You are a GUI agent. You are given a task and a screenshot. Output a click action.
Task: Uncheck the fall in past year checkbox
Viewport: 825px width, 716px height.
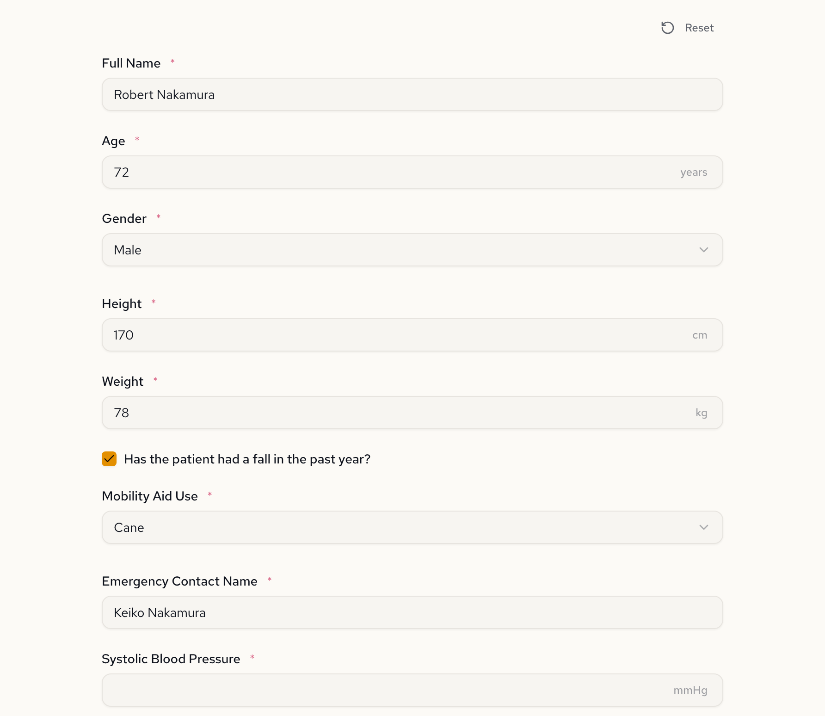[x=109, y=459]
